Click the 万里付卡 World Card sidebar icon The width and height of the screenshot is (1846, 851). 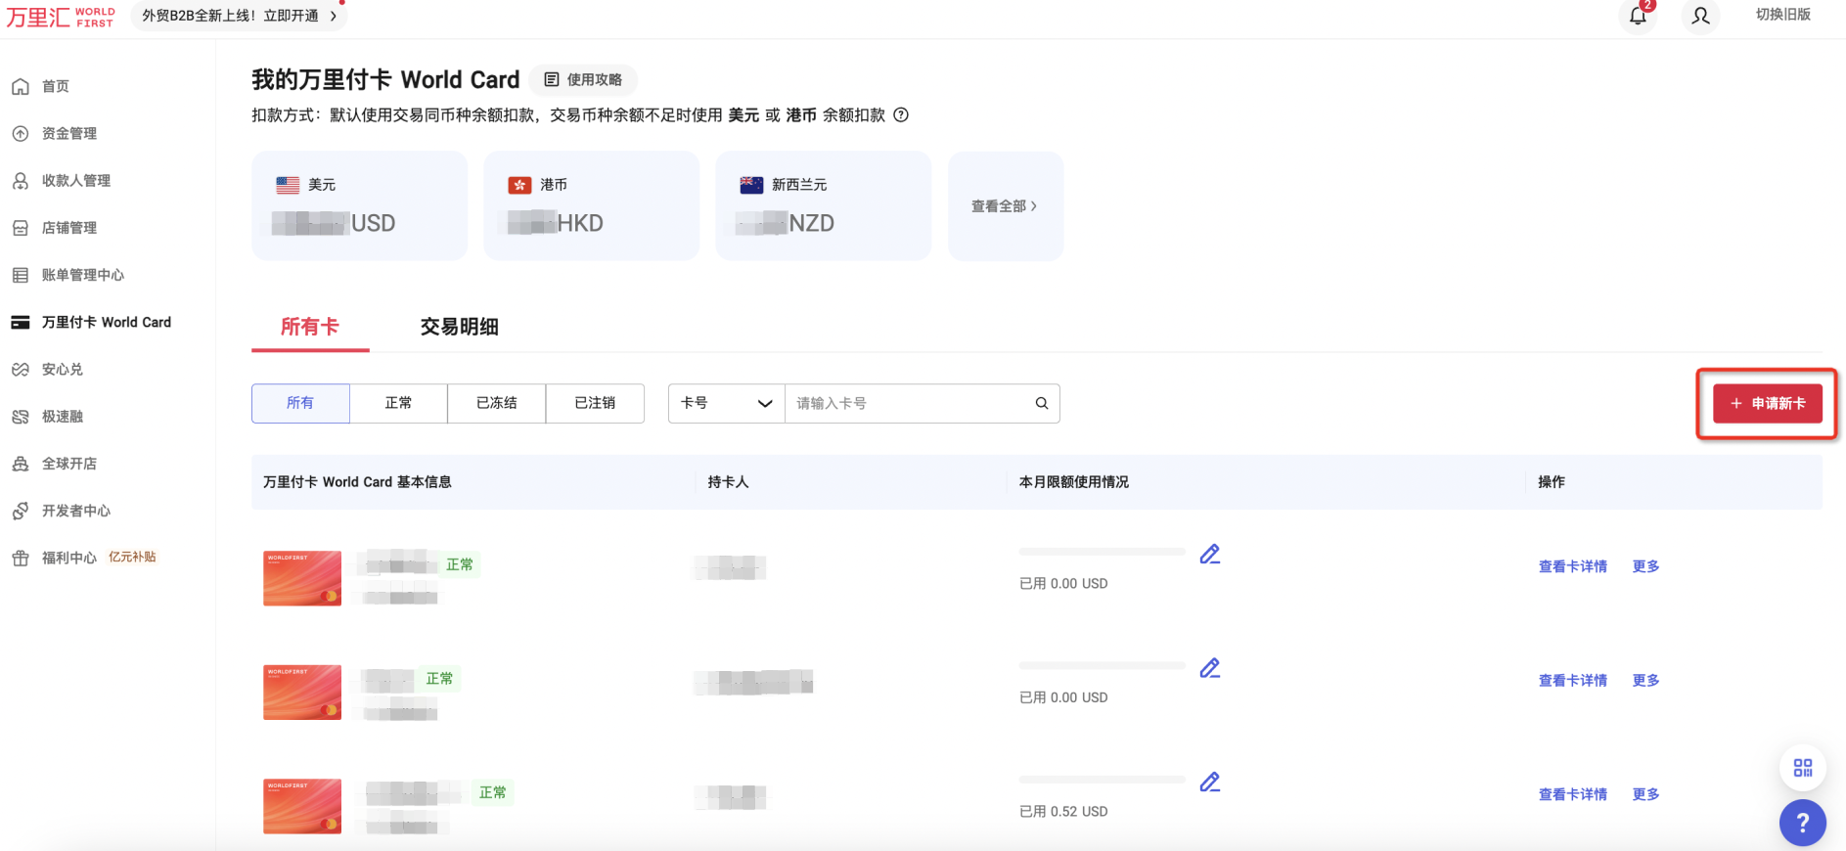(x=21, y=322)
